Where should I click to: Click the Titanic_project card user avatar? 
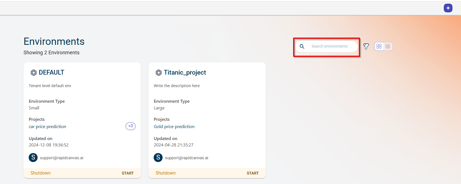[158, 158]
